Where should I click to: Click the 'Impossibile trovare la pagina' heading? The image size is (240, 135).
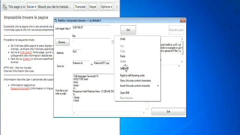[26, 18]
